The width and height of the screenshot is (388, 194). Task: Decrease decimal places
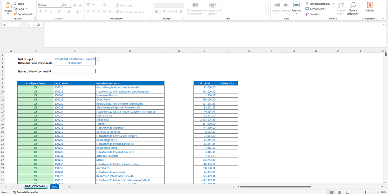click(x=181, y=12)
